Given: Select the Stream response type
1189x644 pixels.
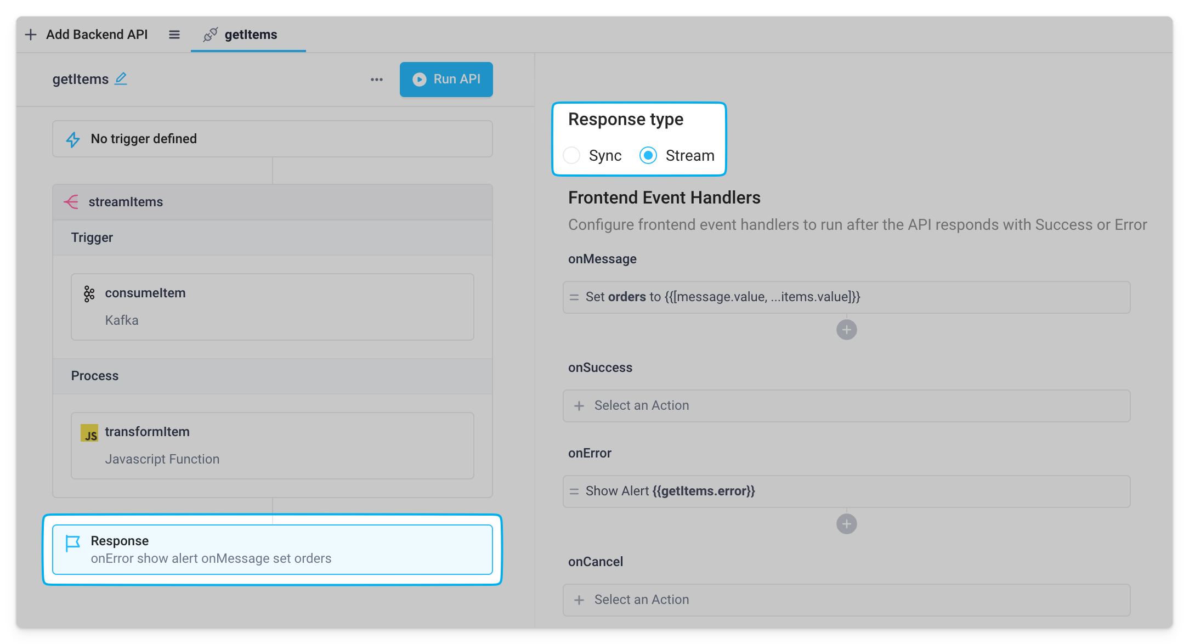Looking at the screenshot, I should [648, 156].
